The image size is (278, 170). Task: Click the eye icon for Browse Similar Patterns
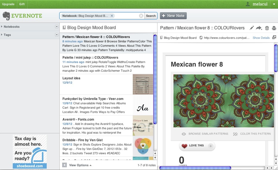click(184, 134)
